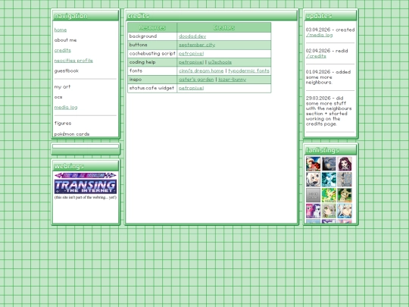The height and width of the screenshot is (307, 409).
Task: Follow the doodad.dev background credit link
Action: (192, 36)
